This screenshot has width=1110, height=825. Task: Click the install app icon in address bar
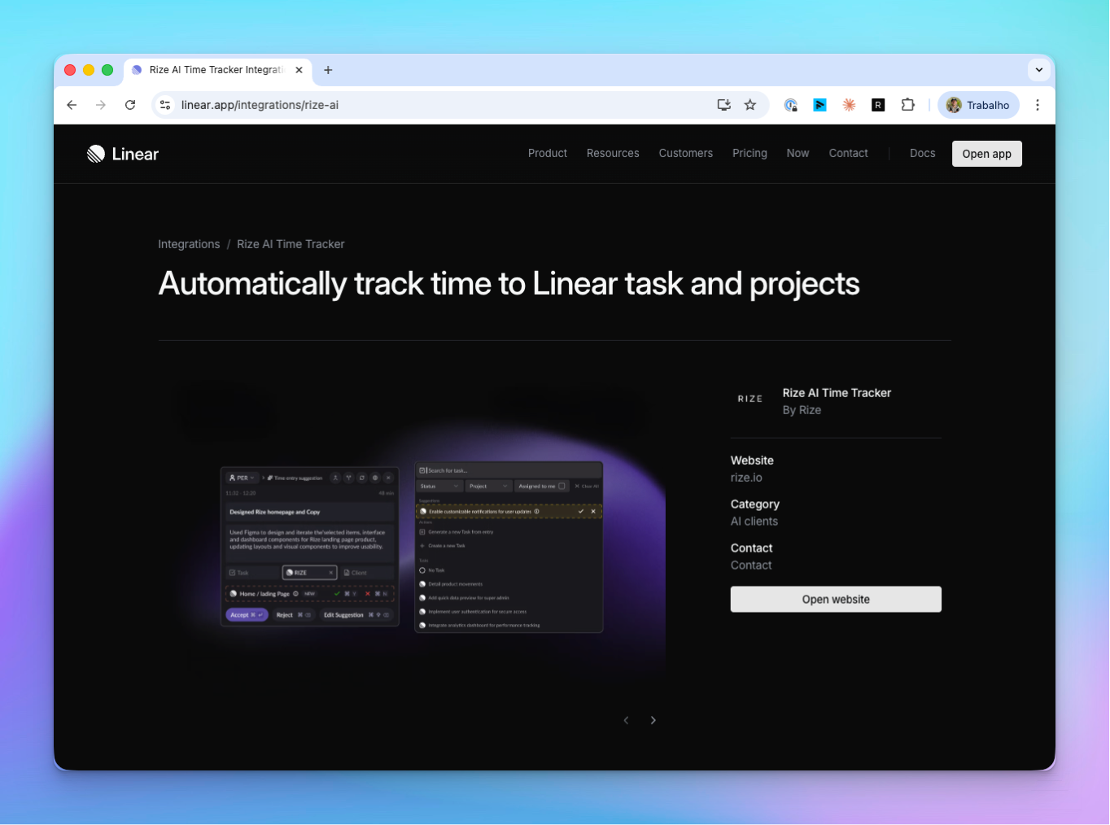(723, 105)
